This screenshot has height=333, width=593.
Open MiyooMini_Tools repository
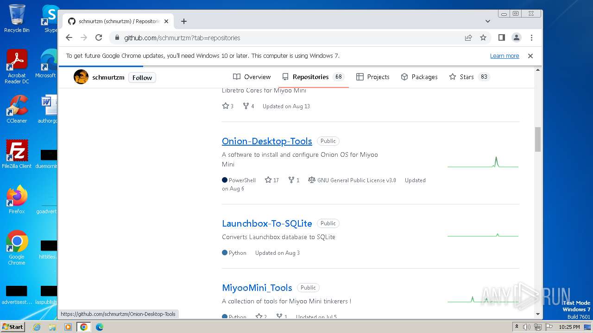[257, 288]
